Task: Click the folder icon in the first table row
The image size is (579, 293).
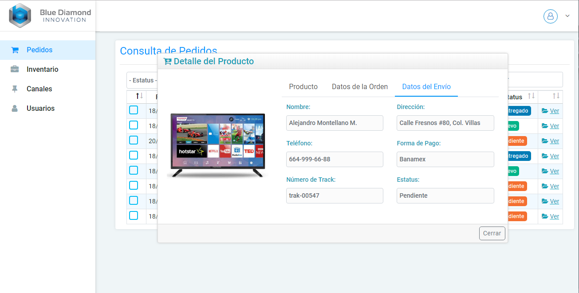Action: [545, 111]
